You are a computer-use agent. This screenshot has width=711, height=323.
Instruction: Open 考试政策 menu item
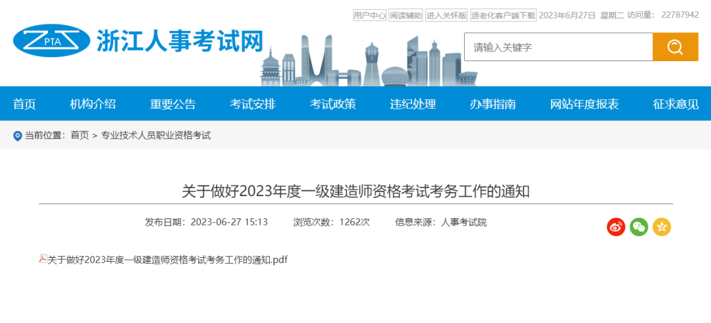click(x=333, y=104)
